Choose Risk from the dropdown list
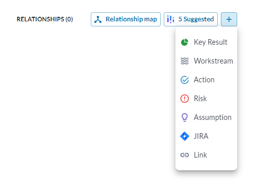The height and width of the screenshot is (185, 254). click(206, 99)
